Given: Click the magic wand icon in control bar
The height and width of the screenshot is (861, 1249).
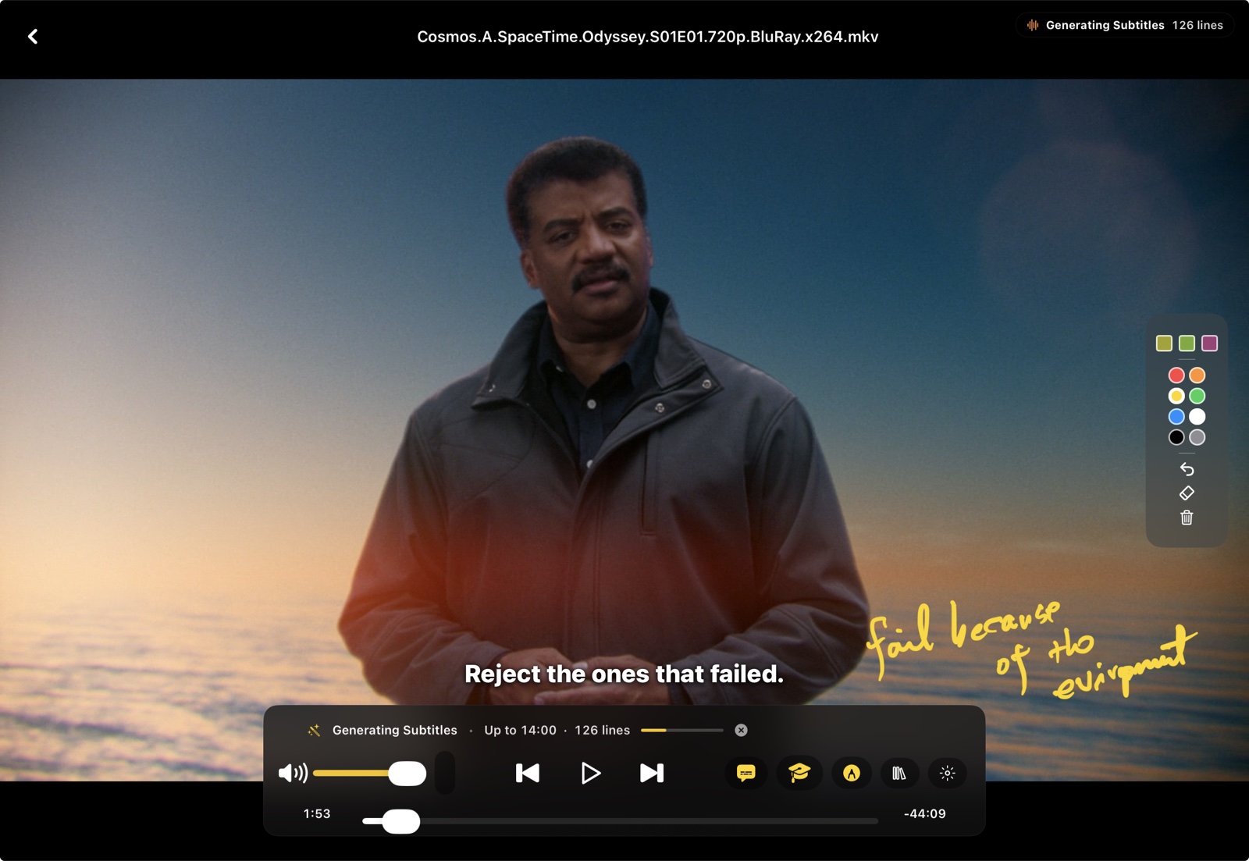Looking at the screenshot, I should 314,731.
